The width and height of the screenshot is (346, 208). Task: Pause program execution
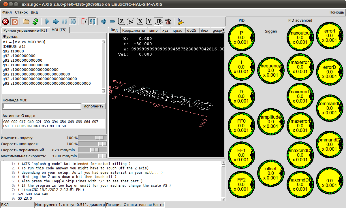point(65,21)
